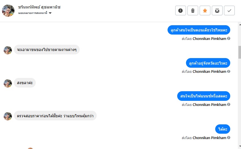Mark the conversation as spam

tap(180, 11)
